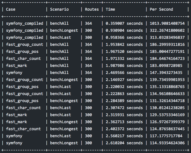Click fast_mark in the 2.362713 seconds row

click(x=16, y=122)
